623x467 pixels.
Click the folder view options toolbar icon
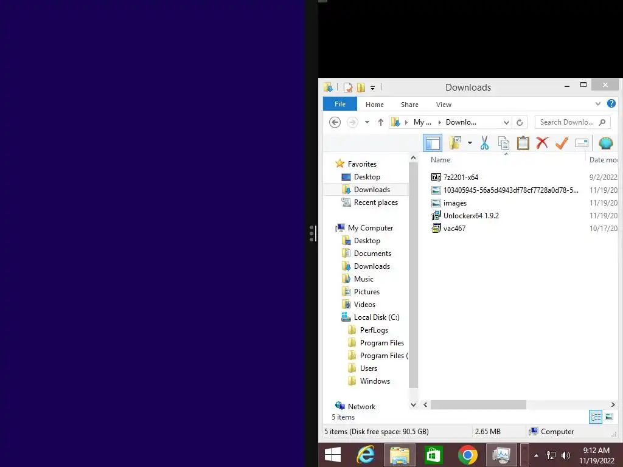(455, 142)
